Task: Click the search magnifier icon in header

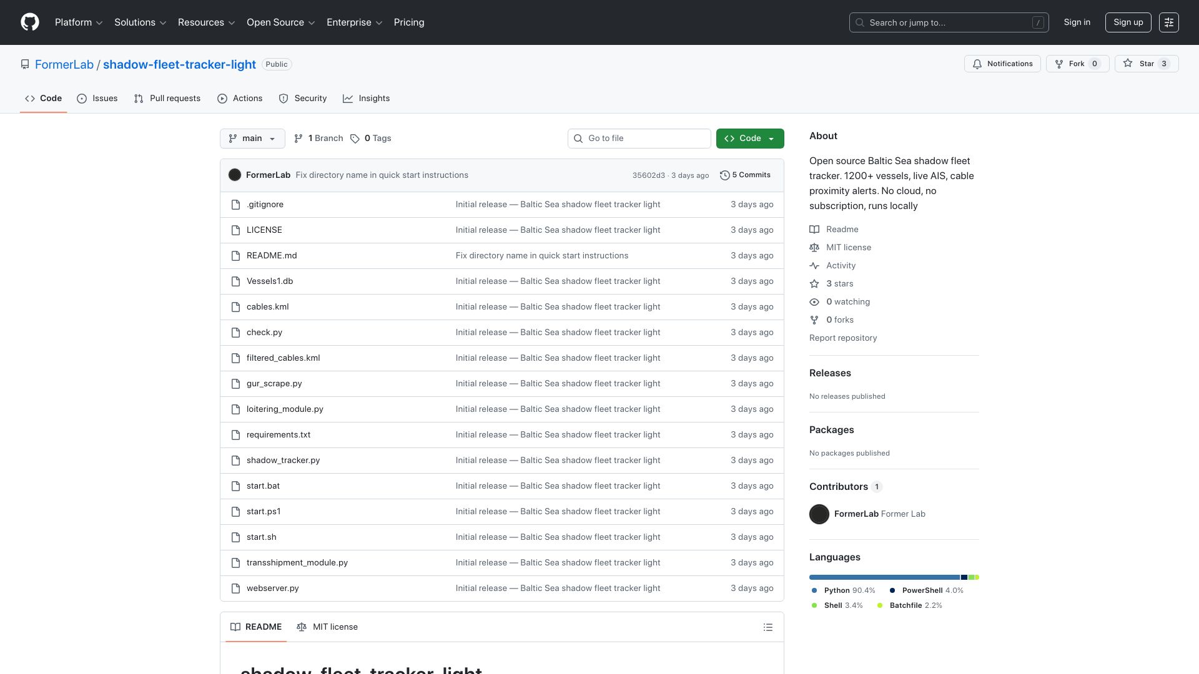Action: pyautogui.click(x=860, y=22)
